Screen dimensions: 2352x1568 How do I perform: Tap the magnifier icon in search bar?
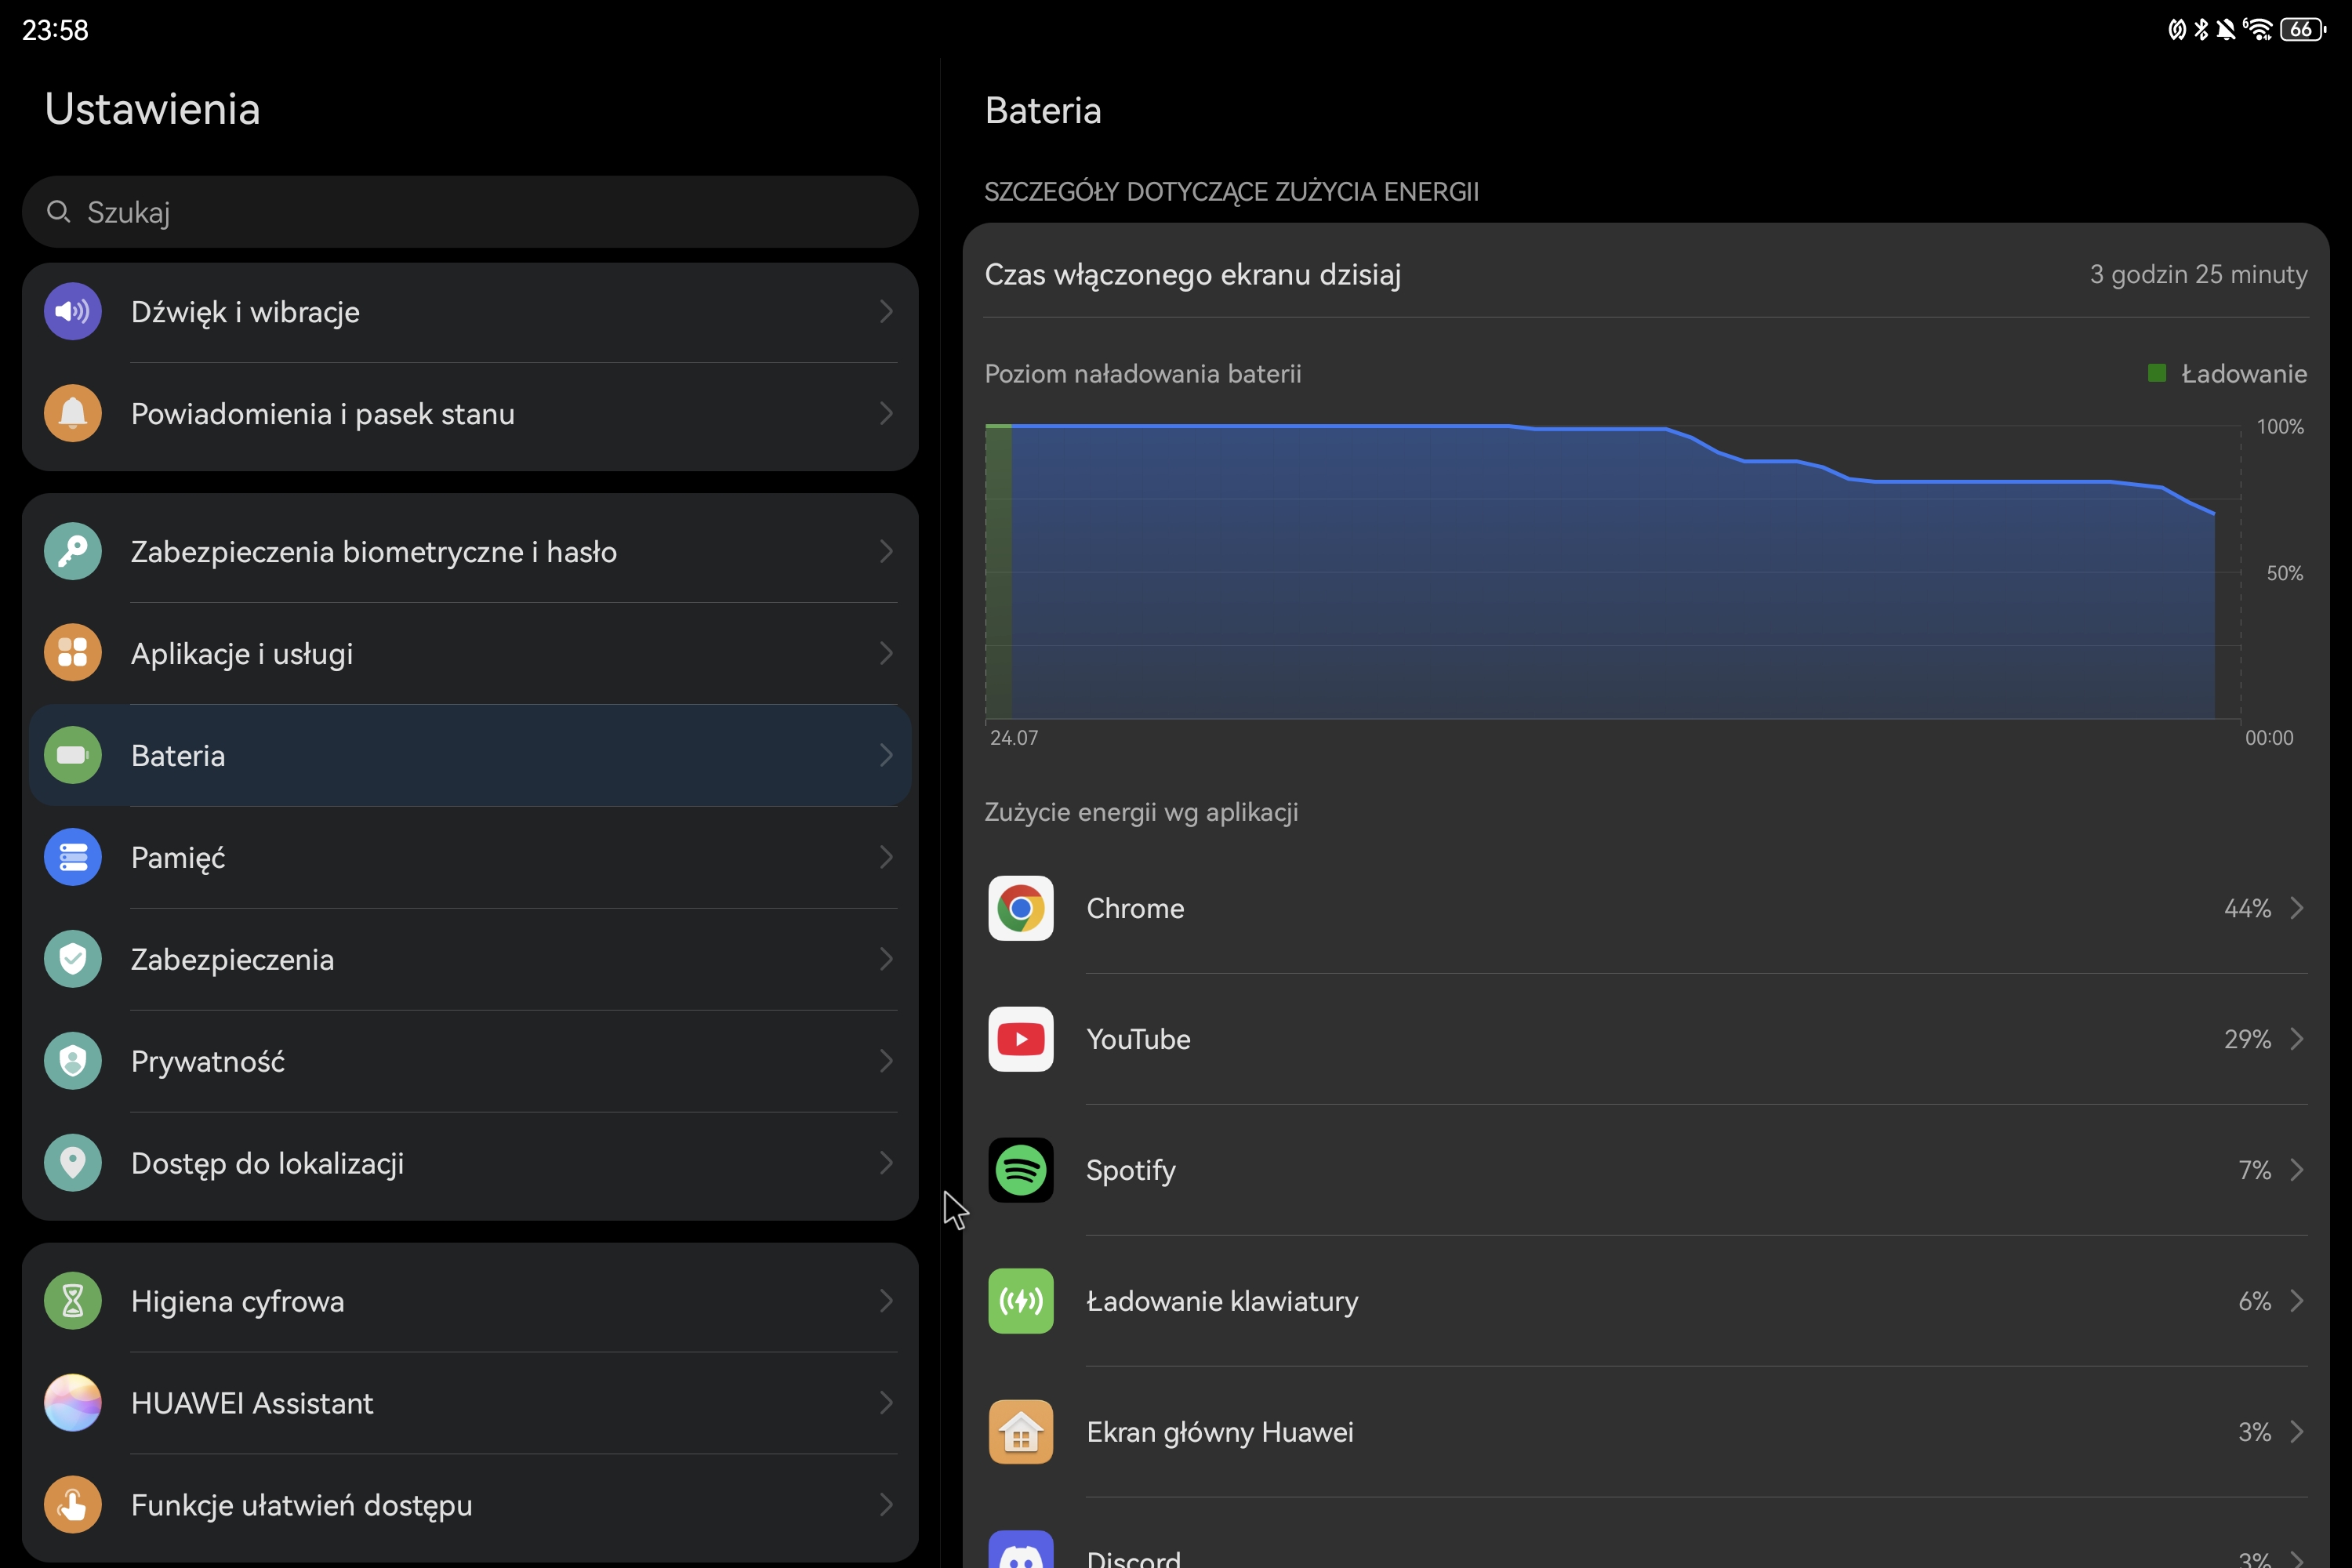click(x=59, y=212)
